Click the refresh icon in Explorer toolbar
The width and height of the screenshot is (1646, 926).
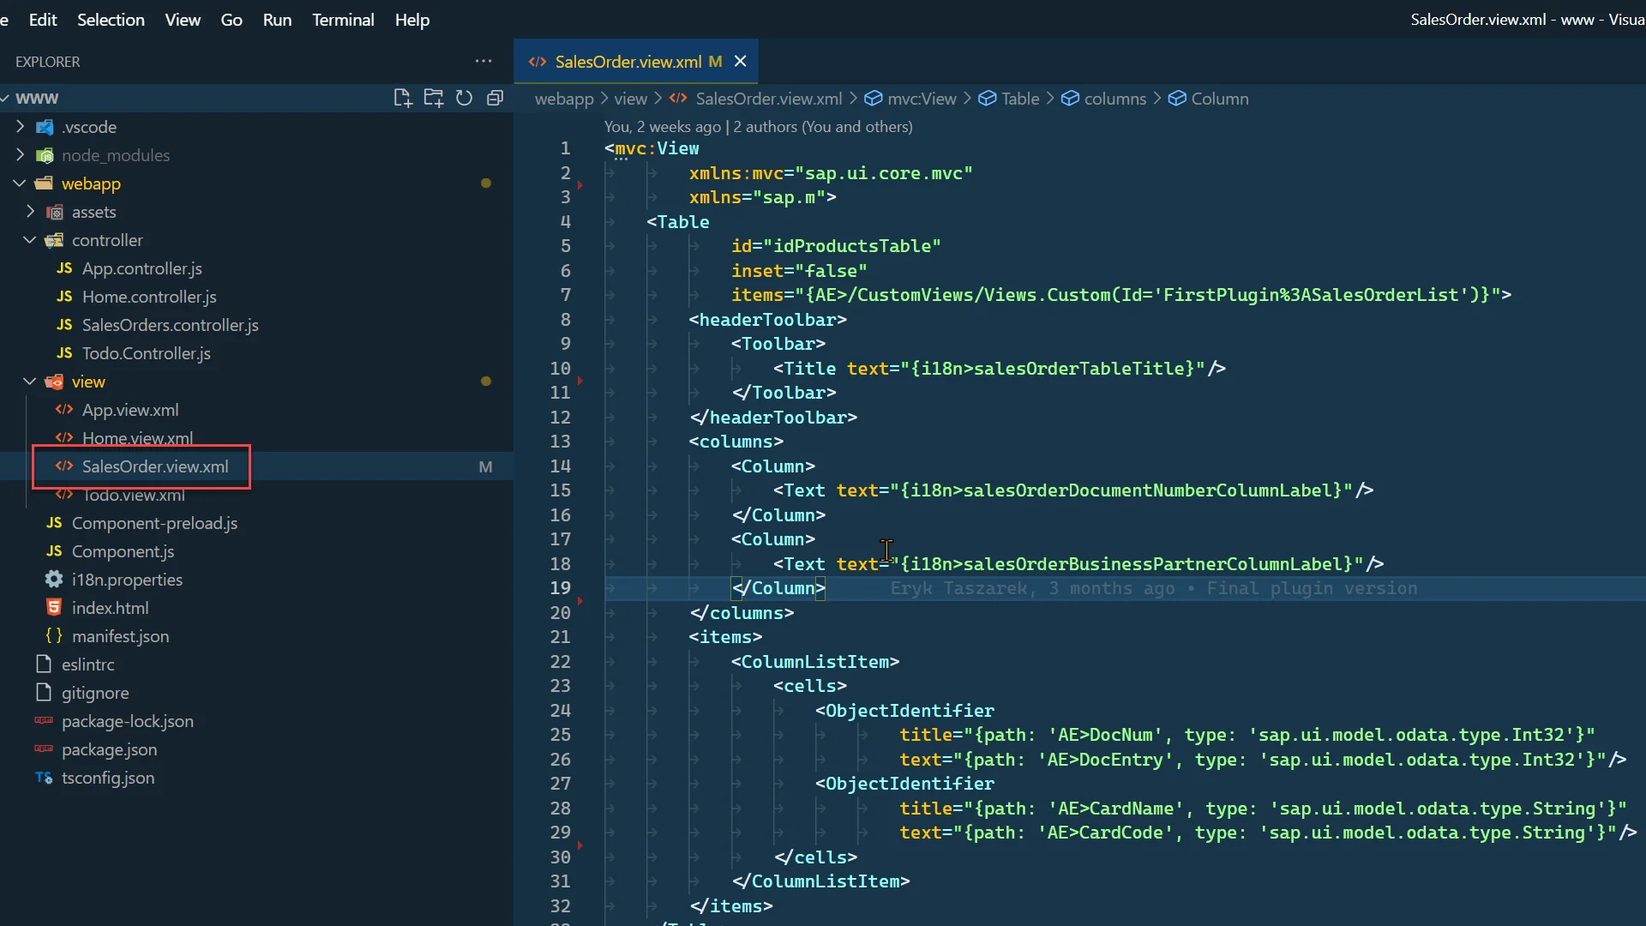point(465,99)
